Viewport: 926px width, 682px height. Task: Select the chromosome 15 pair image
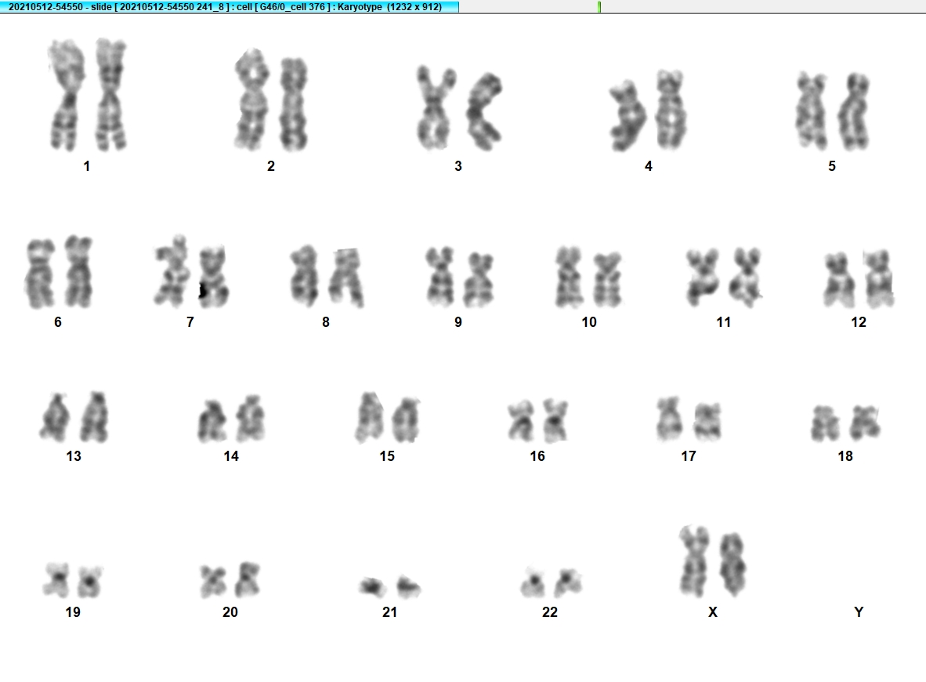388,417
